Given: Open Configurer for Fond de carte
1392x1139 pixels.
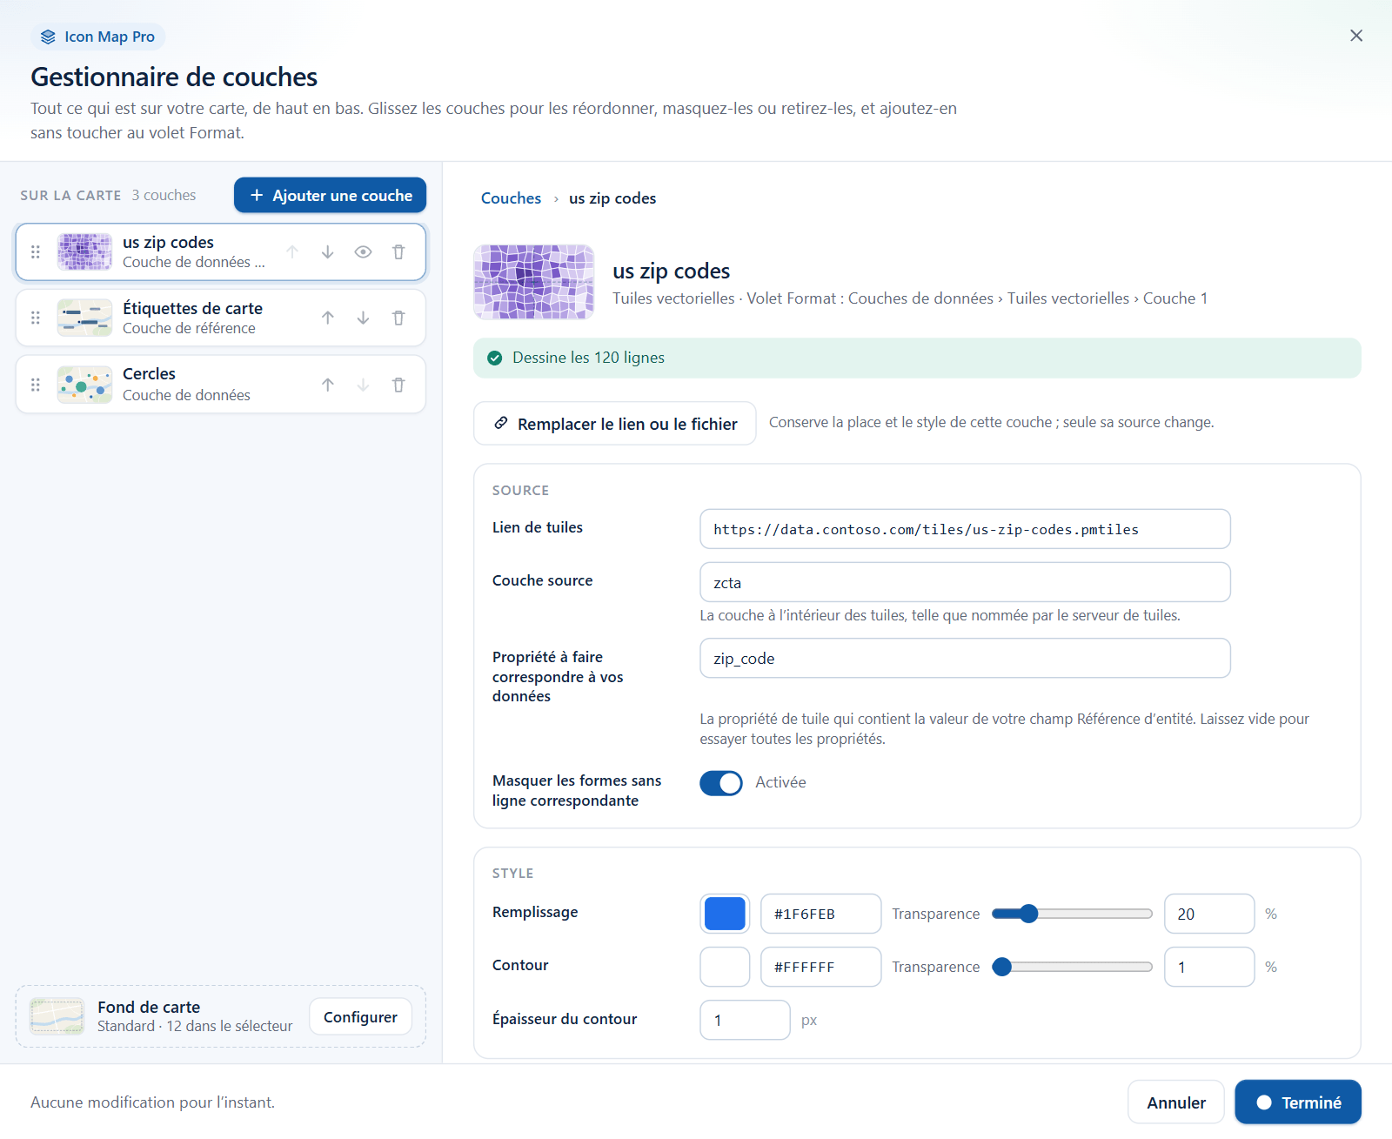Looking at the screenshot, I should pos(360,1017).
